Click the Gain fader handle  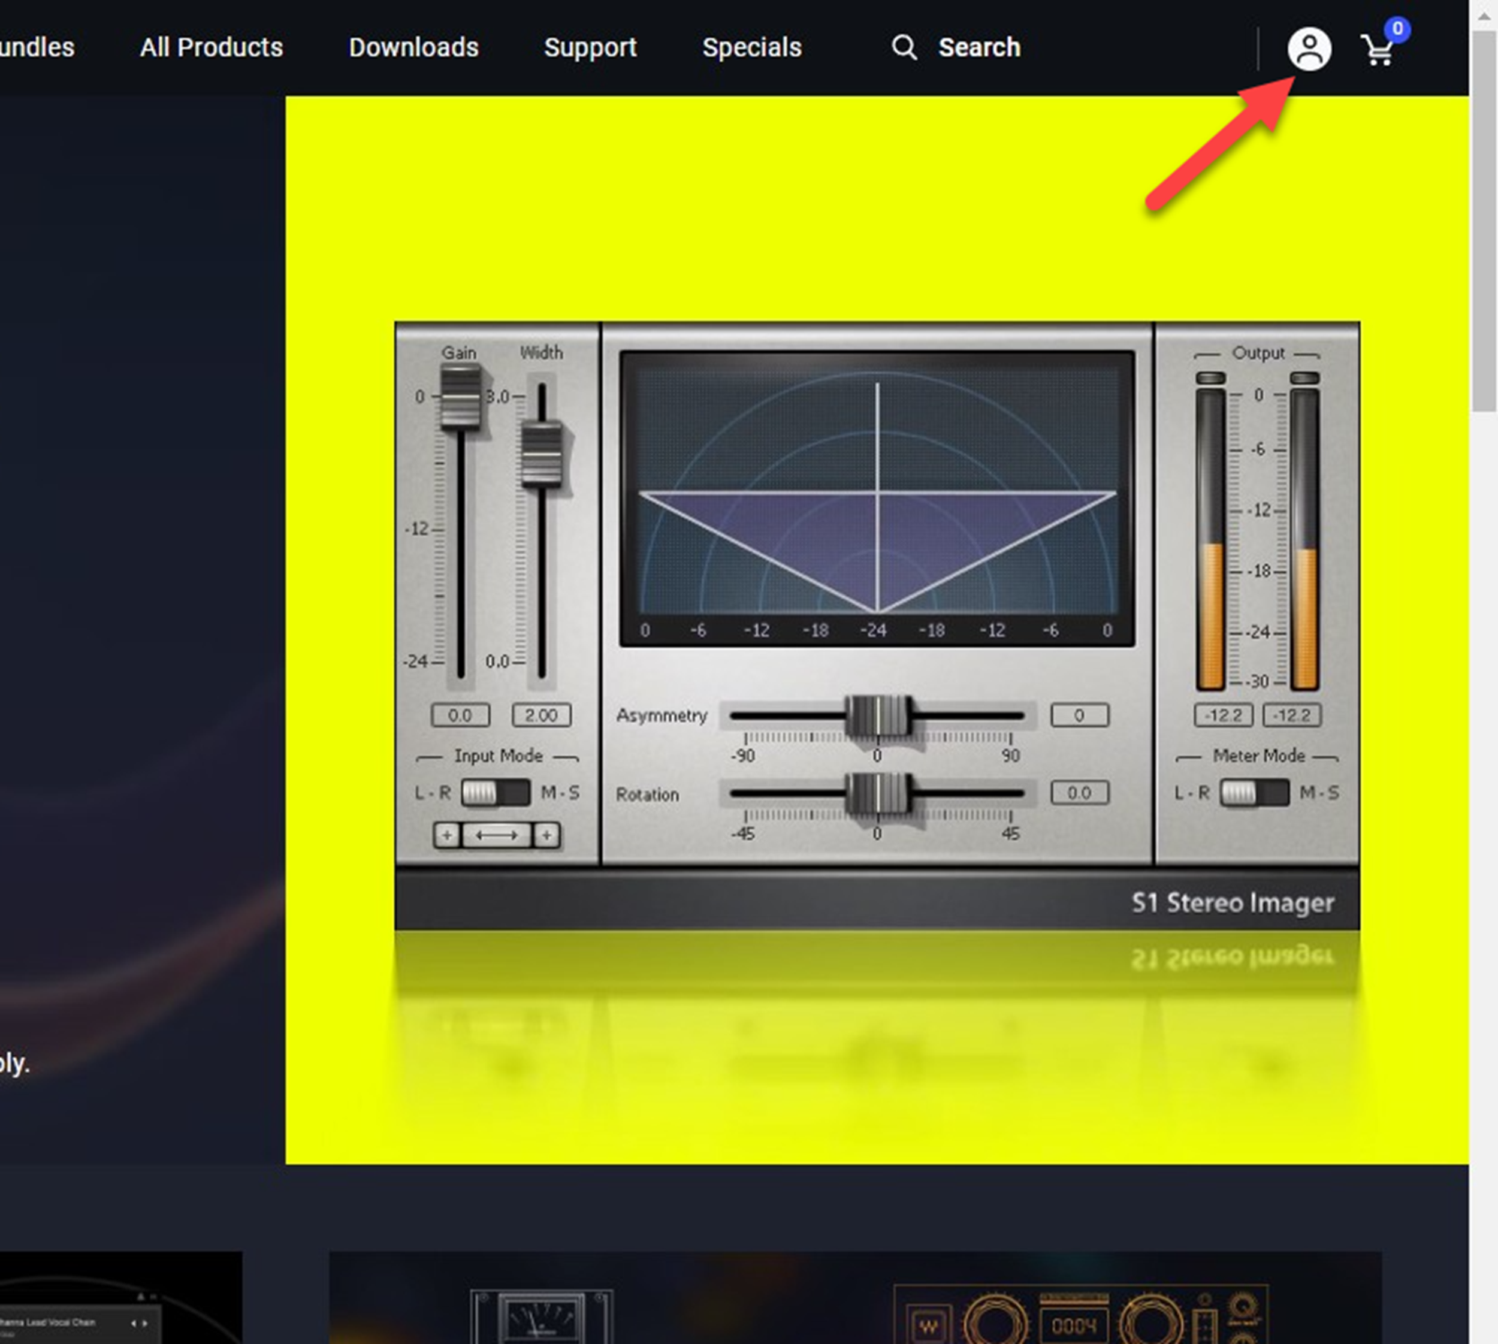click(x=460, y=397)
